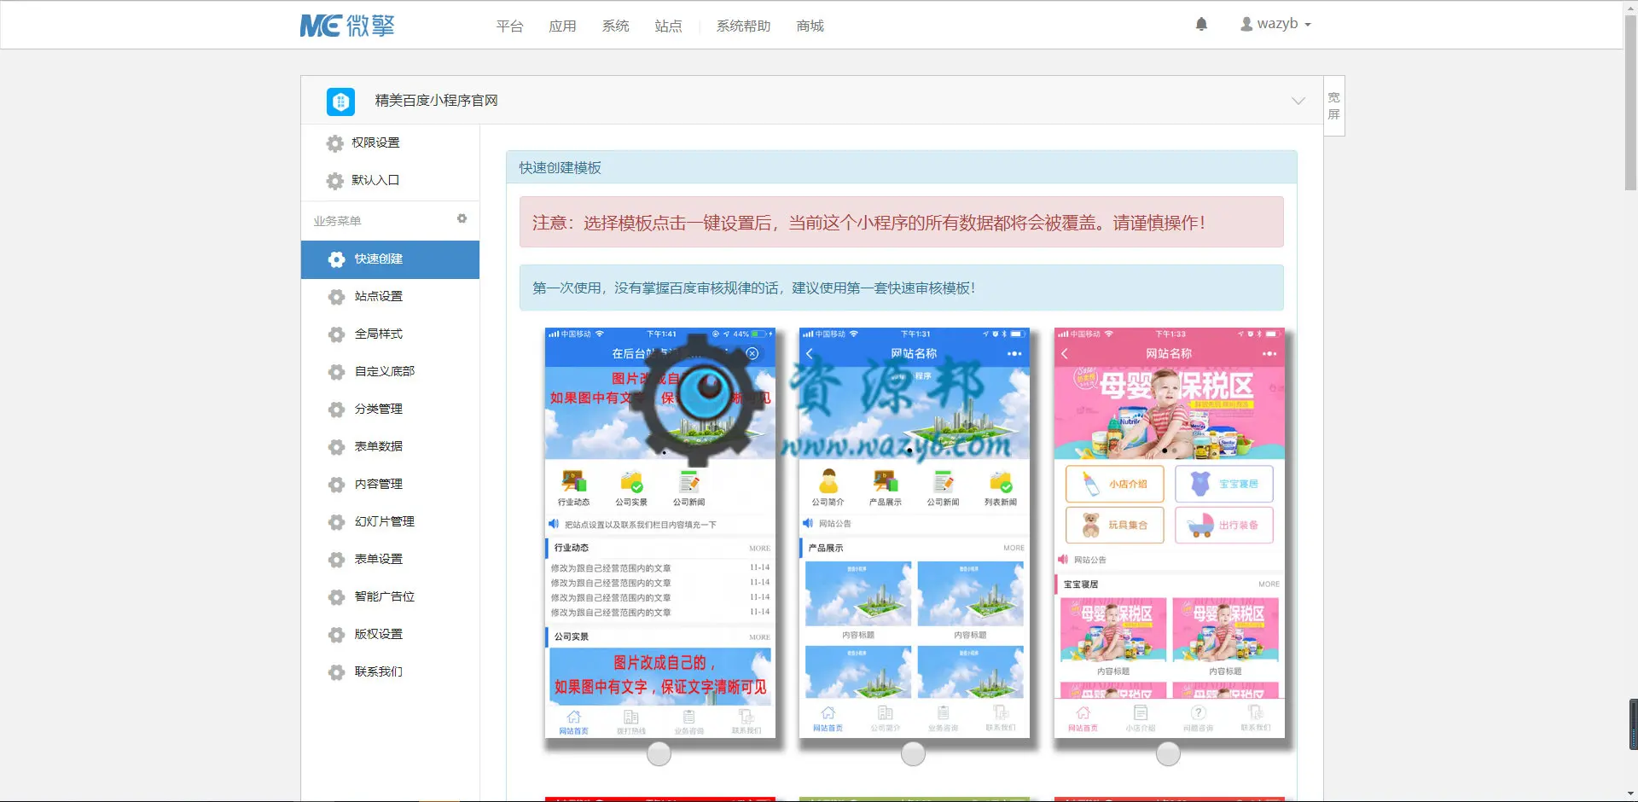
Task: Select the first template radio button
Action: [x=659, y=753]
